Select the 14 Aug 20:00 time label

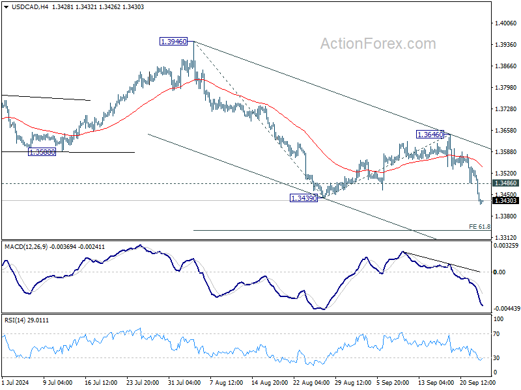pos(270,382)
